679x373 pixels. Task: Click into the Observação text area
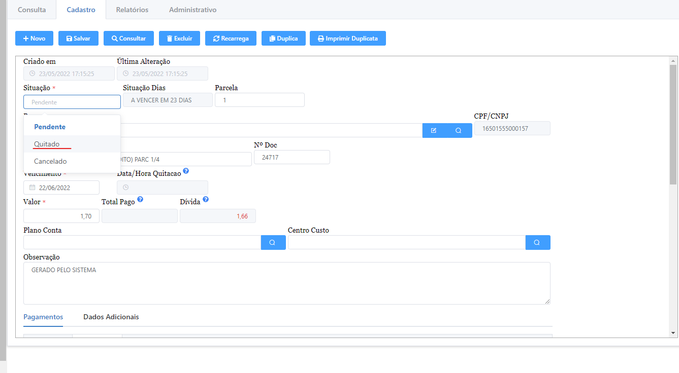[286, 283]
